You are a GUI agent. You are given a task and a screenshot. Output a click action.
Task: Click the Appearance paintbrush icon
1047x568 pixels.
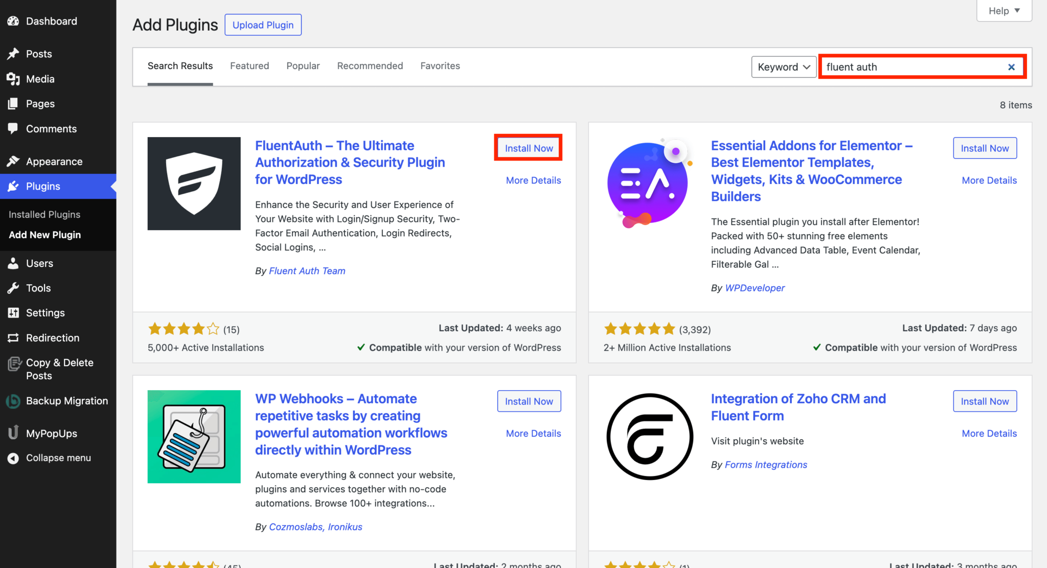click(x=13, y=162)
